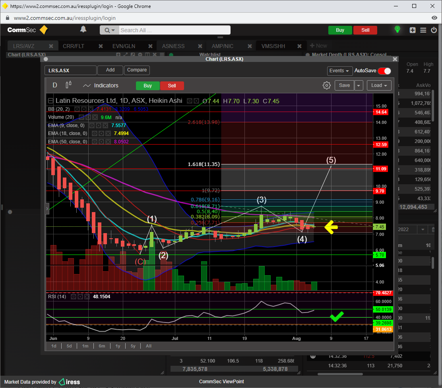This screenshot has width=442, height=388.
Task: Switch to the AMP/NIC tab
Action: pos(223,46)
